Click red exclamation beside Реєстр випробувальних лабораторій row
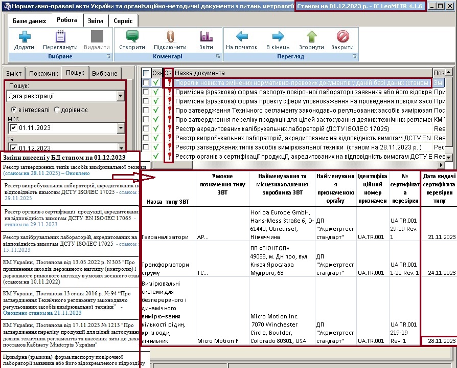Screen dimensions: 457x368 click(169, 138)
